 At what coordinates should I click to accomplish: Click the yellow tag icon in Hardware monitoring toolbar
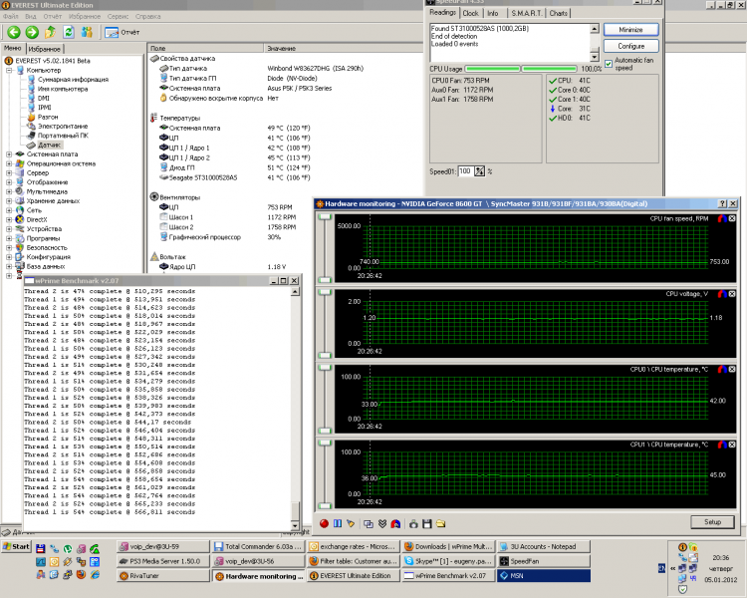click(351, 523)
